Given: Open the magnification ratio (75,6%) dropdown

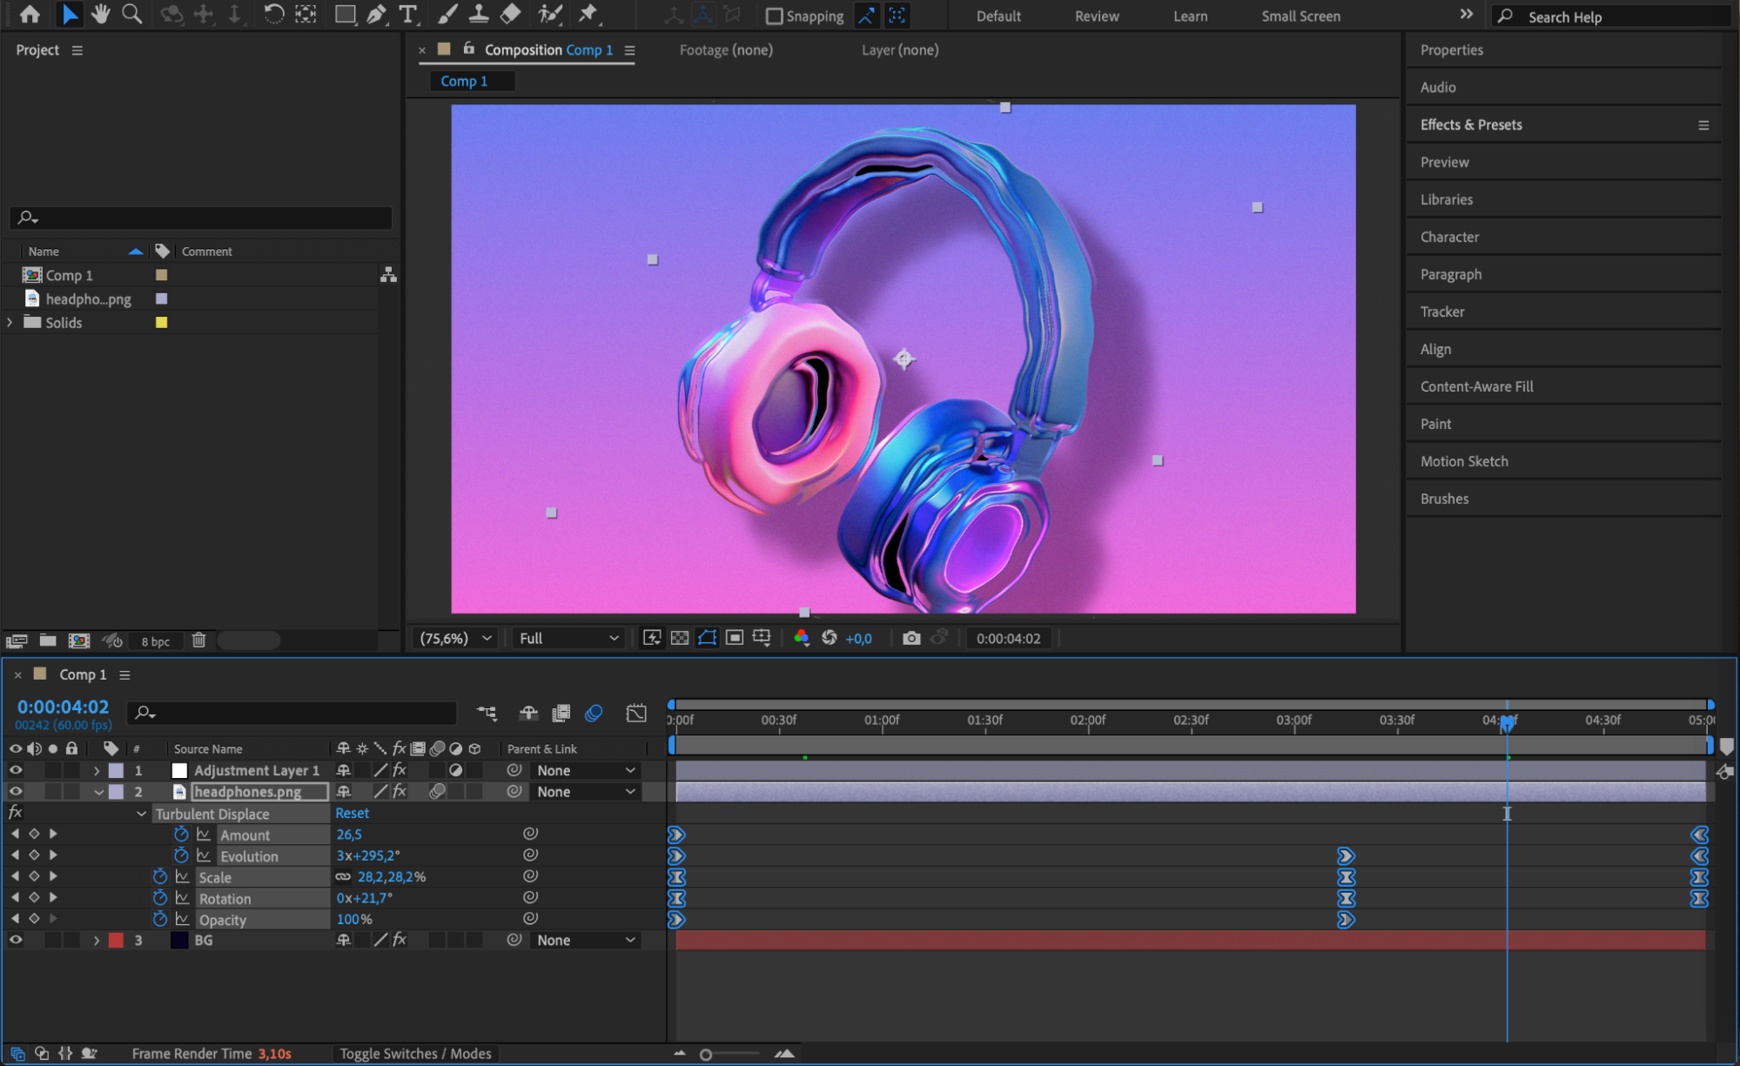Looking at the screenshot, I should [x=456, y=638].
